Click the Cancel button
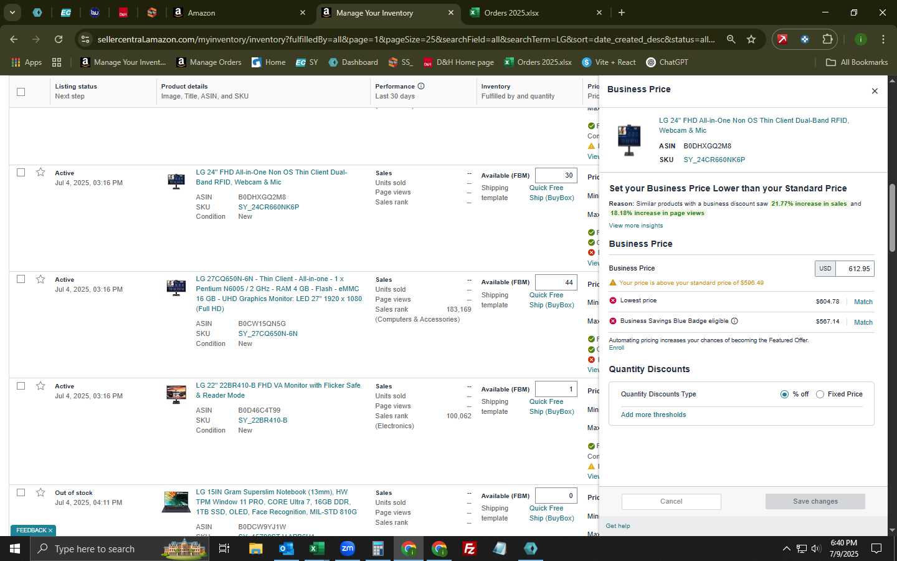Viewport: 897px width, 561px height. click(671, 501)
